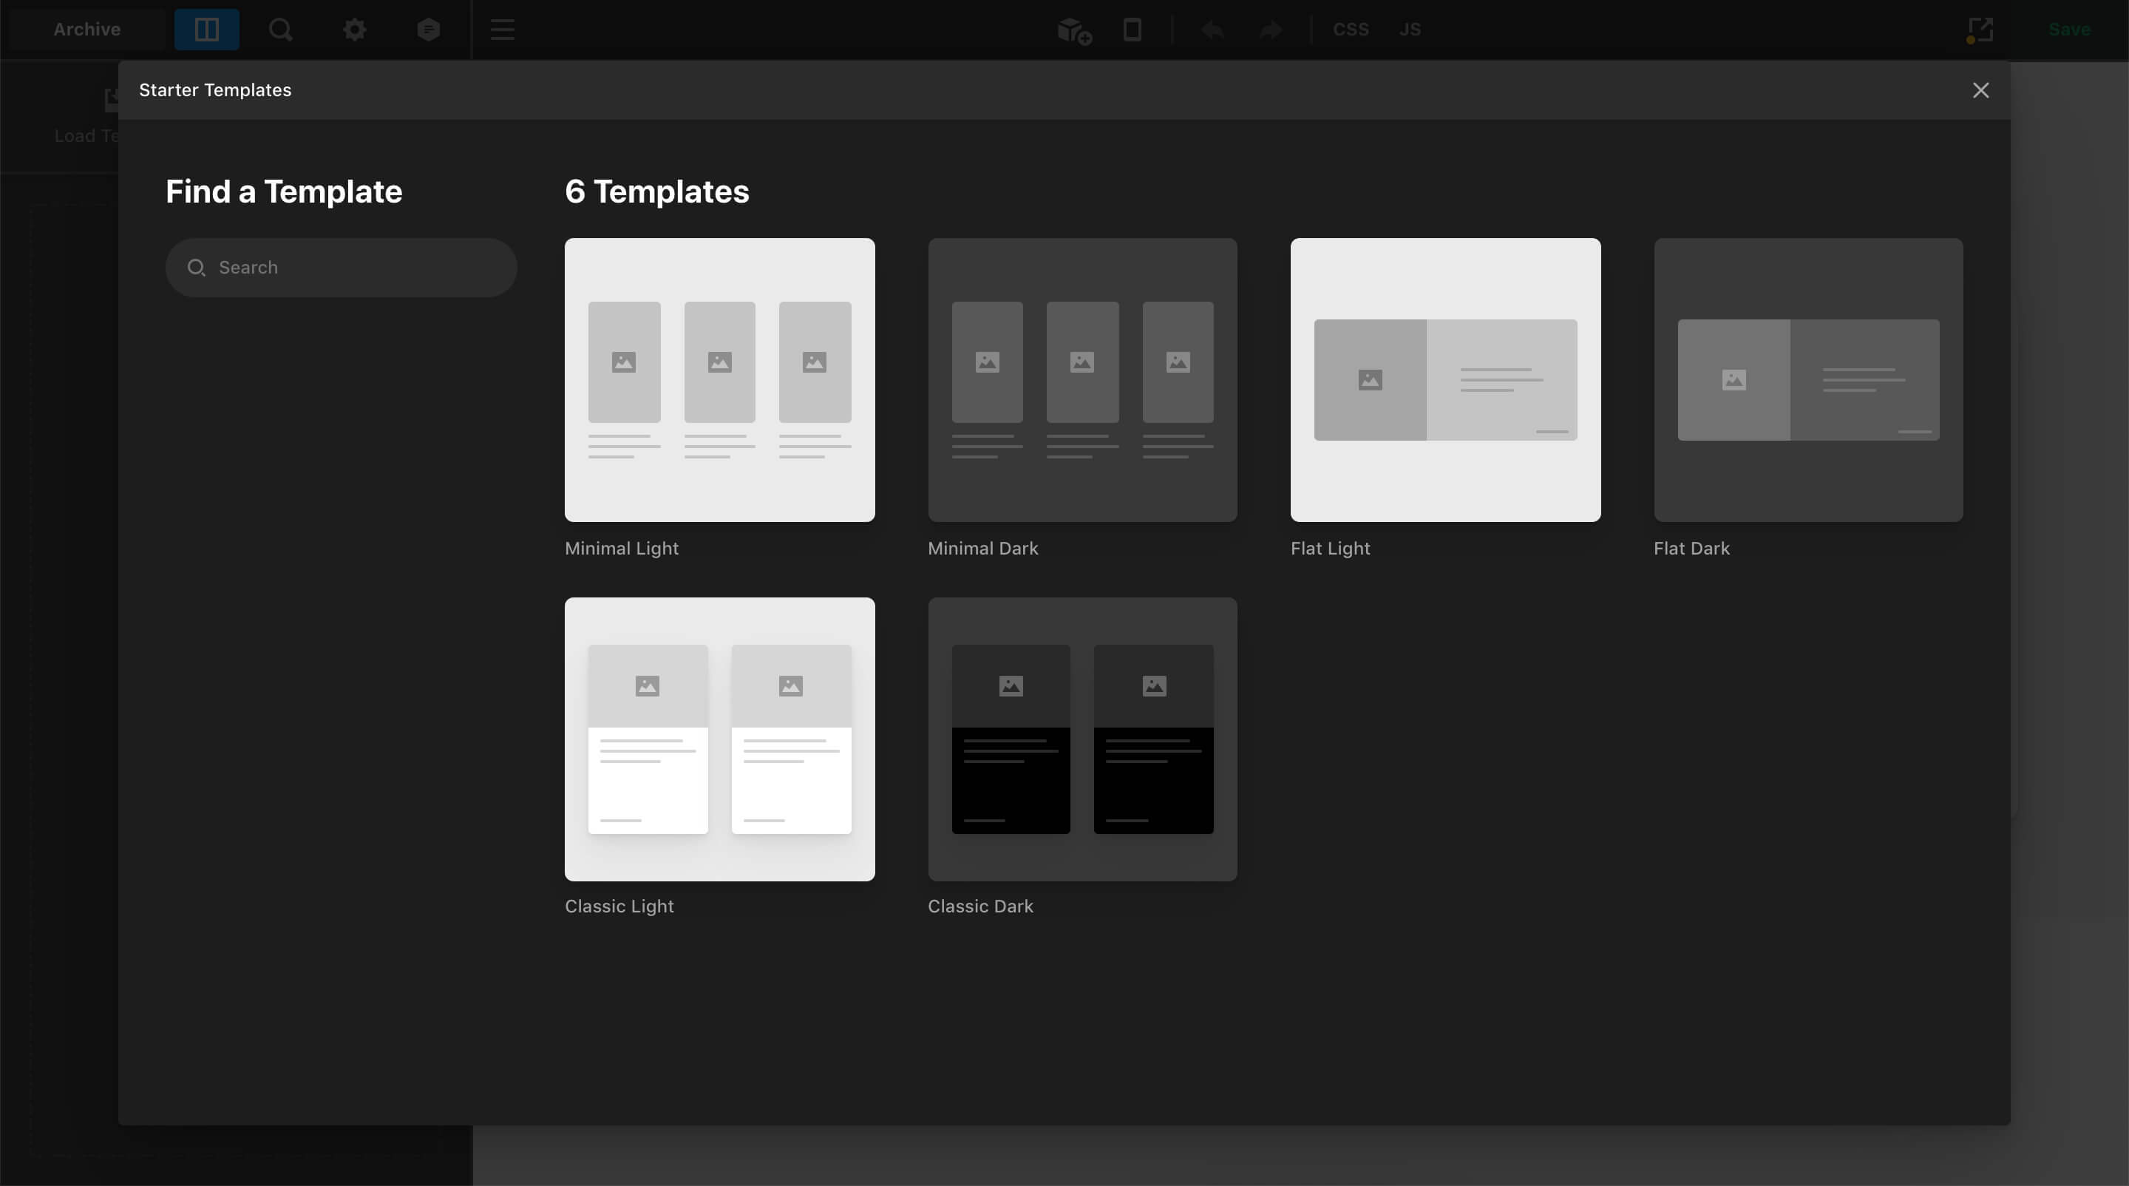
Task: Dismiss the Starter Templates dialog
Action: pos(1980,90)
